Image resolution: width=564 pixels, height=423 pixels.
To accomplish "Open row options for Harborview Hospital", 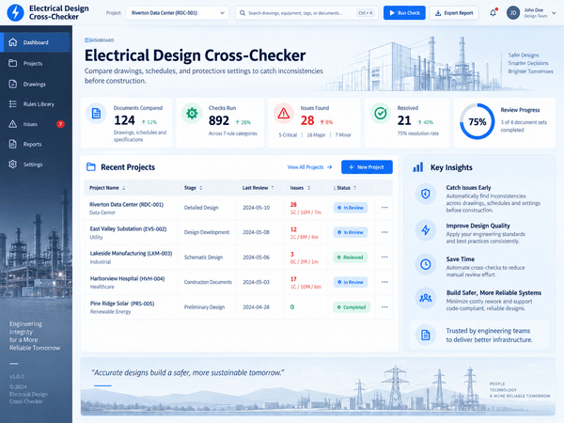I will [384, 282].
